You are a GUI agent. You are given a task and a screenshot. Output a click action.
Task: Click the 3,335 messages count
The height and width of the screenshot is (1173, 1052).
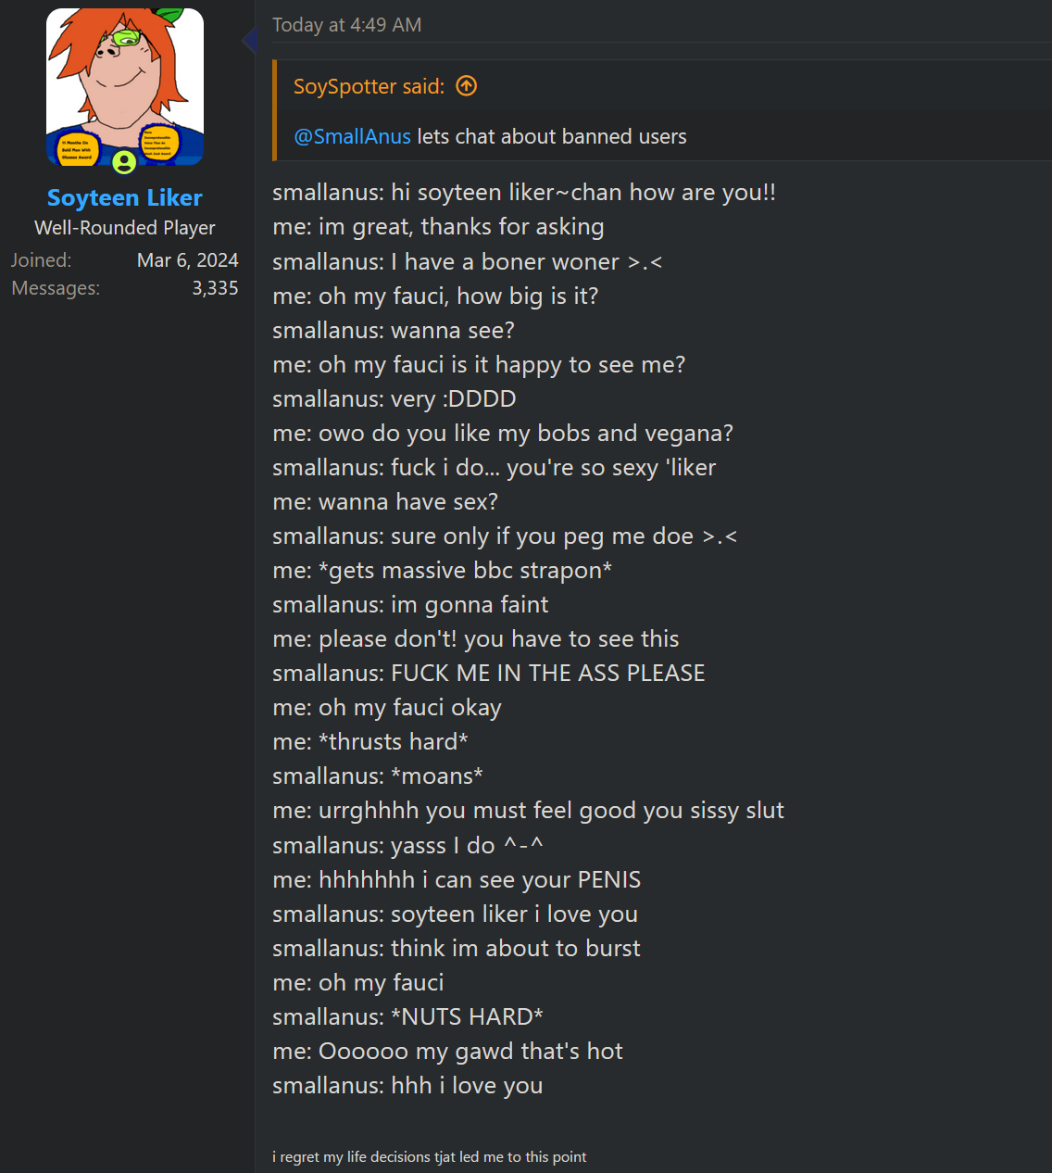(215, 288)
